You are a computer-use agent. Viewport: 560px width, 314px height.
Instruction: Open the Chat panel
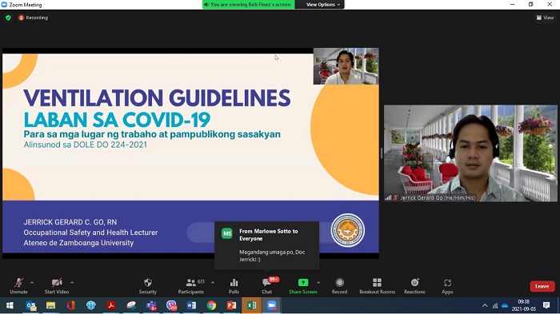click(266, 286)
